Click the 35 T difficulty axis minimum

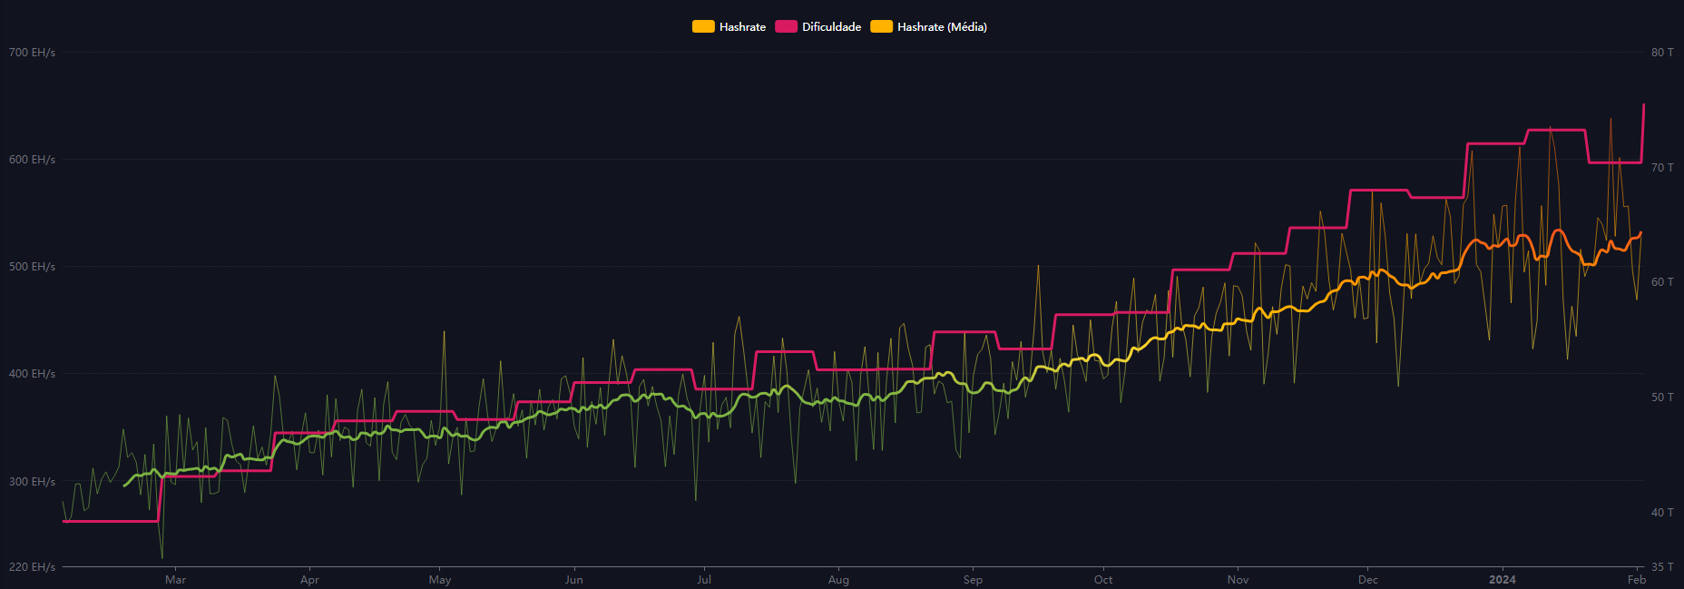point(1662,567)
